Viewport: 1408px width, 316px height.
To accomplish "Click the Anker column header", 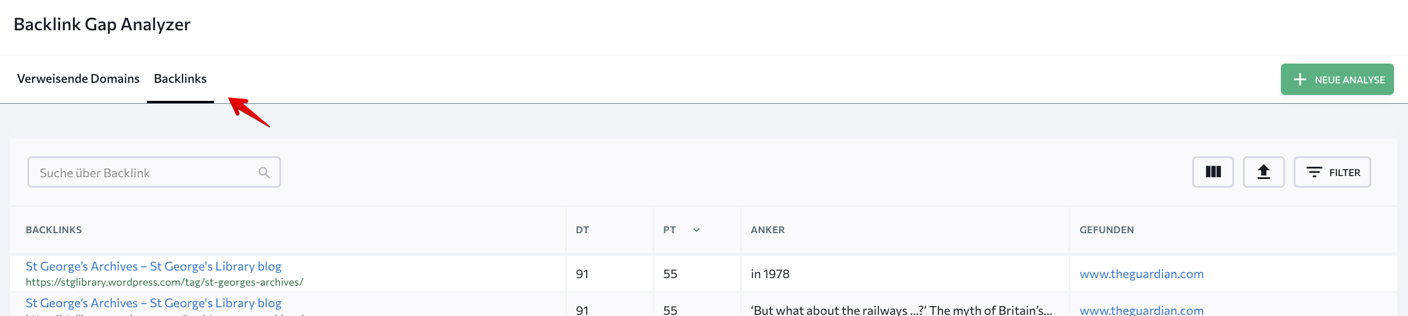I will click(768, 230).
